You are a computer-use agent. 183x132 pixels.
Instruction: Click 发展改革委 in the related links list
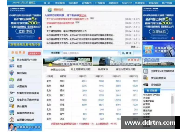[149, 101]
